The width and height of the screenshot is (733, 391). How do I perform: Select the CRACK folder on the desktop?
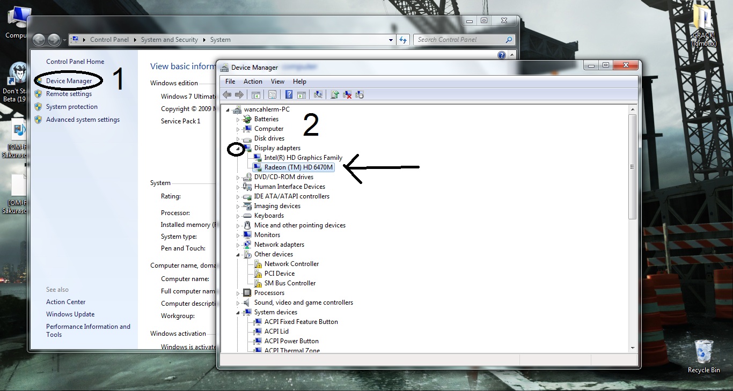coord(703,26)
